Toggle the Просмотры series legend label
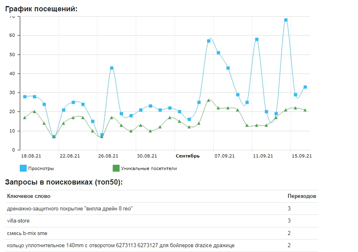 tap(41, 168)
